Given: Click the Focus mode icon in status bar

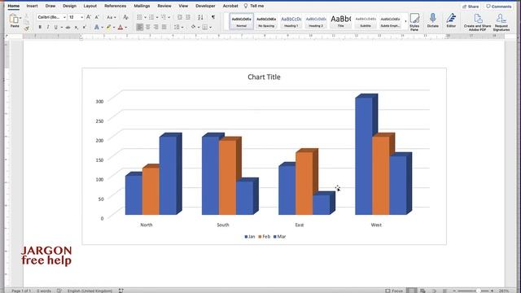Looking at the screenshot, I should click(394, 291).
